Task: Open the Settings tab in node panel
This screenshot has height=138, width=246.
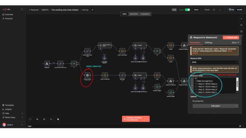Action: (208, 43)
